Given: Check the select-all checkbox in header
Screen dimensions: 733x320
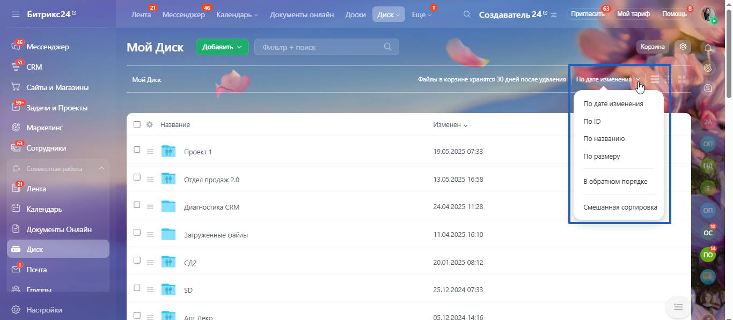Looking at the screenshot, I should [x=137, y=124].
